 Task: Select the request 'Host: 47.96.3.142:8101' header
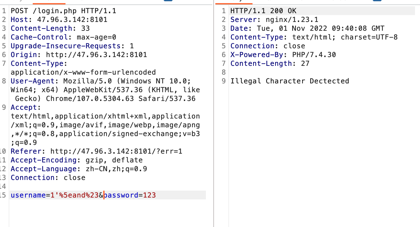coord(59,20)
